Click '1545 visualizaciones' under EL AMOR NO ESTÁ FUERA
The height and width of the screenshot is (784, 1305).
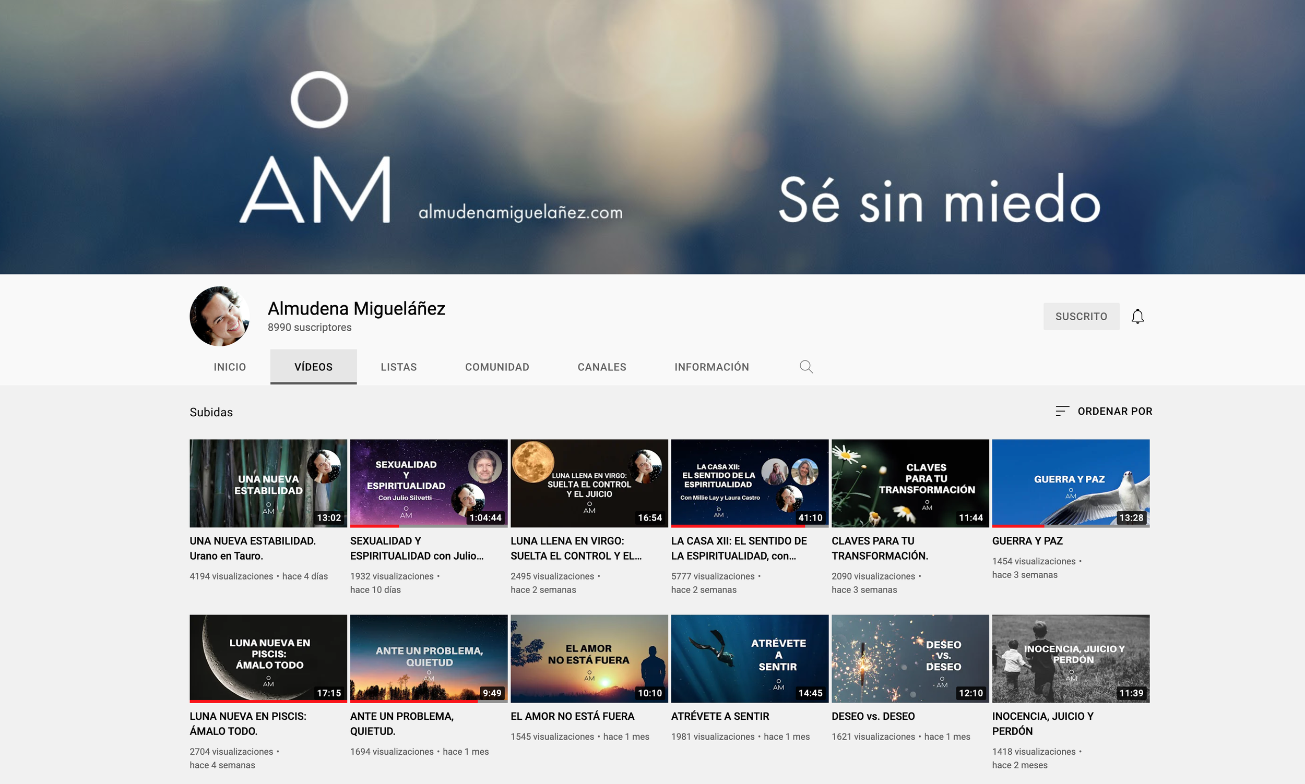click(552, 737)
